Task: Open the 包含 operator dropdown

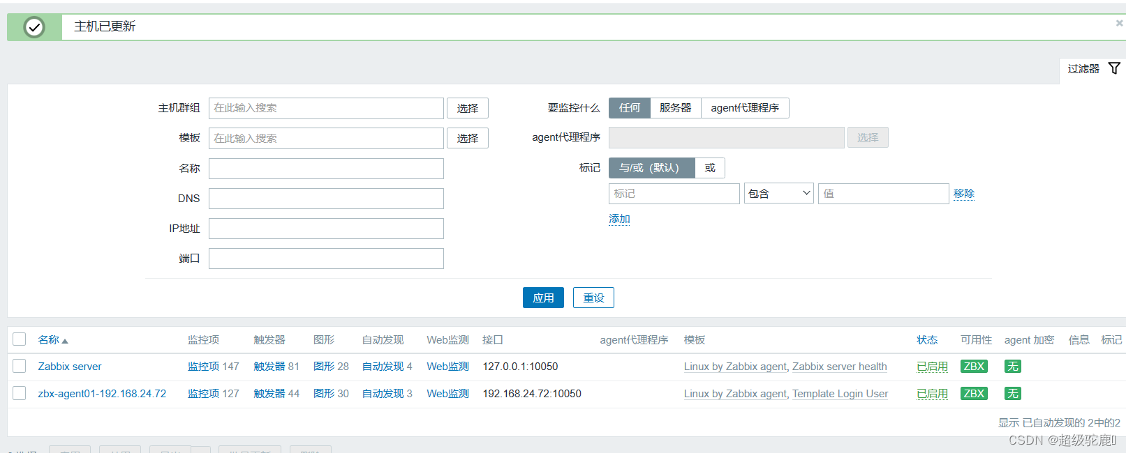Action: (x=779, y=194)
